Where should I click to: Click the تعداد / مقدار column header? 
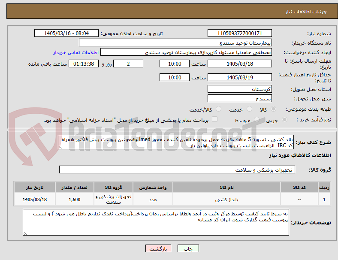pyautogui.click(x=74, y=187)
